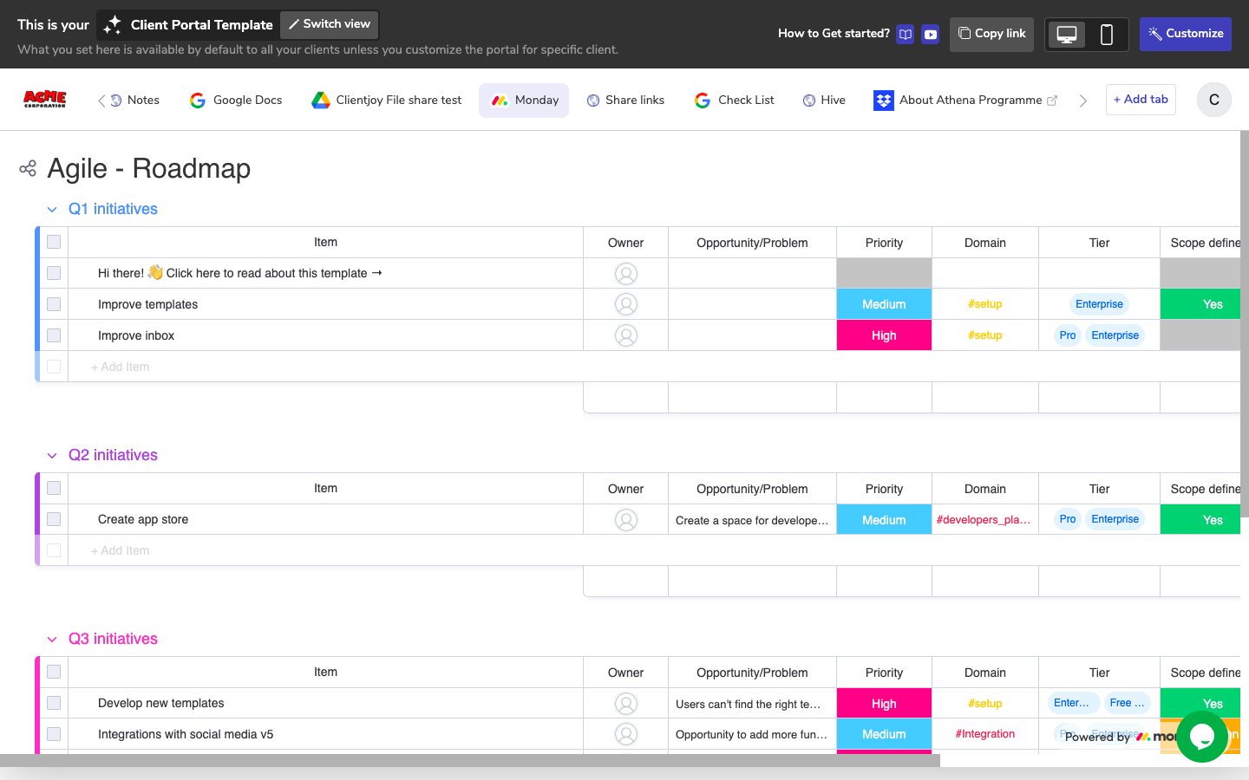Screen dimensions: 1249x780
Task: Click the Copy link button
Action: tap(991, 33)
